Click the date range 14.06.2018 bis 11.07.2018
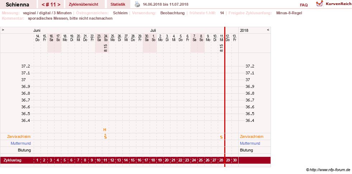This screenshot has height=174, width=352. [166, 5]
